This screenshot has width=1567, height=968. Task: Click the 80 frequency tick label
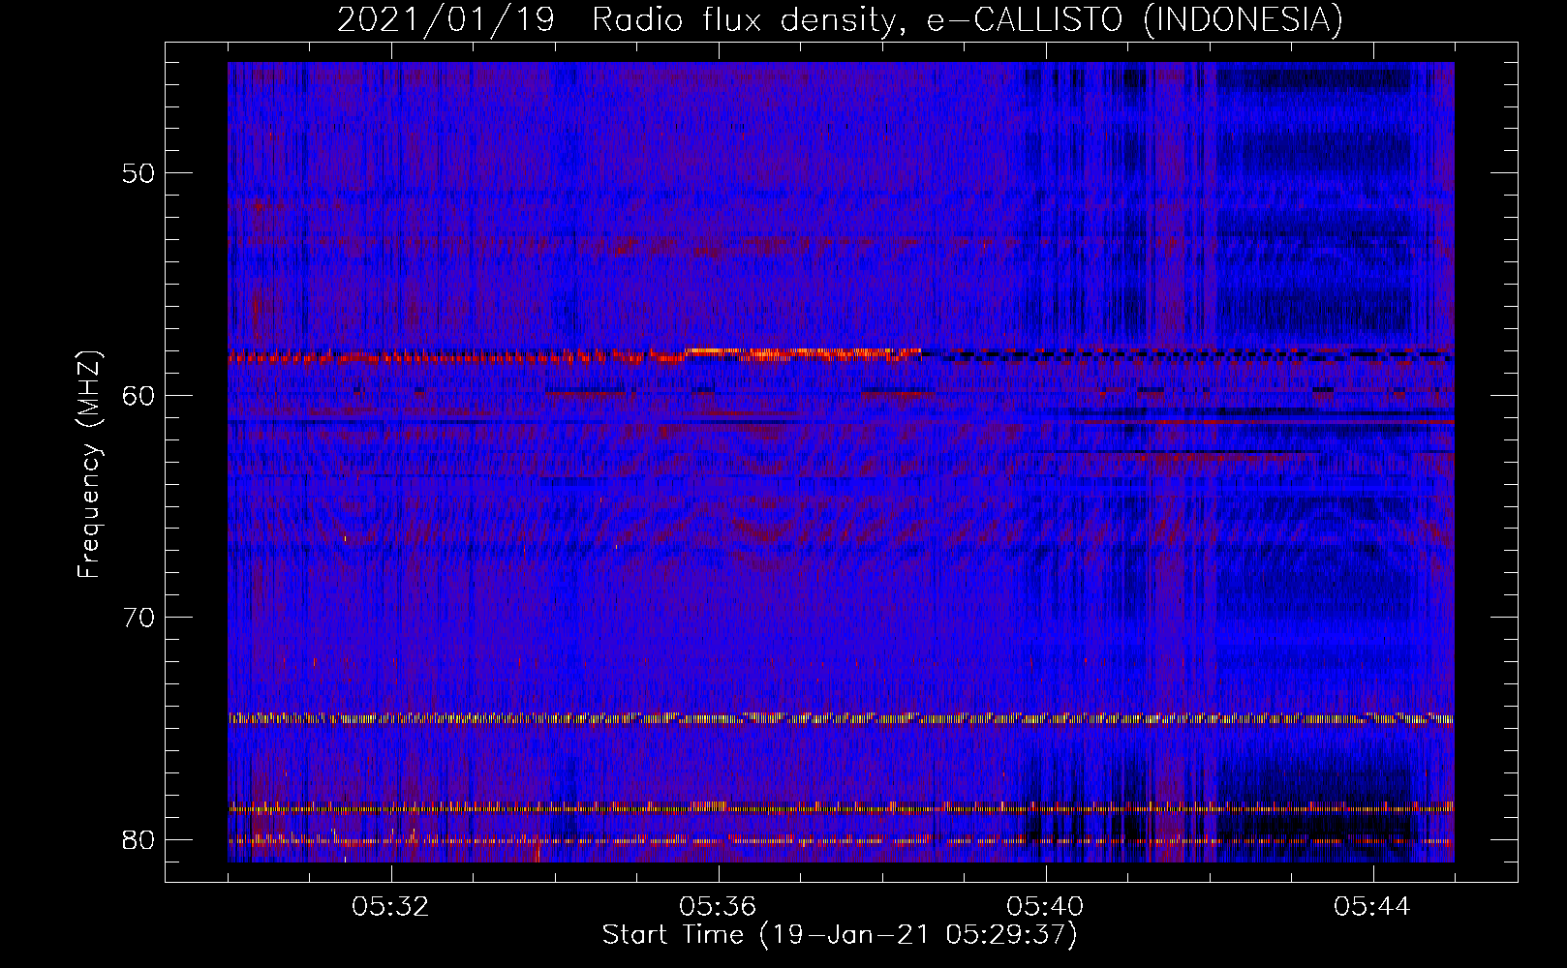pyautogui.click(x=138, y=839)
